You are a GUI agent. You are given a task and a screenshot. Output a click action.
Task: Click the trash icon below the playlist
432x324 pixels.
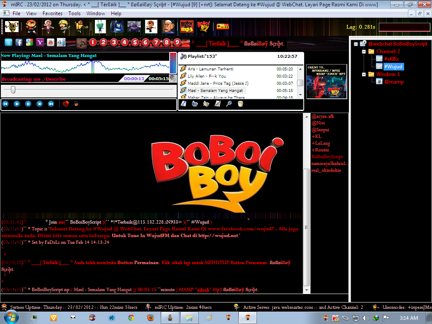point(240,104)
